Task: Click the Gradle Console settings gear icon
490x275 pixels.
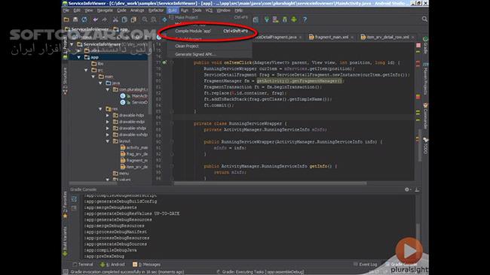Action: (407, 189)
